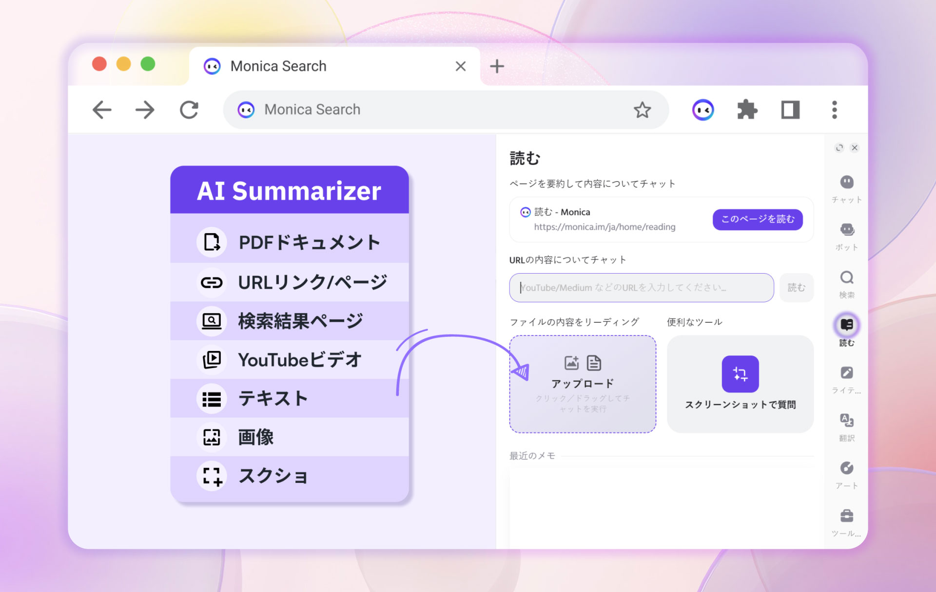Open a new tab with plus button

[x=497, y=66]
